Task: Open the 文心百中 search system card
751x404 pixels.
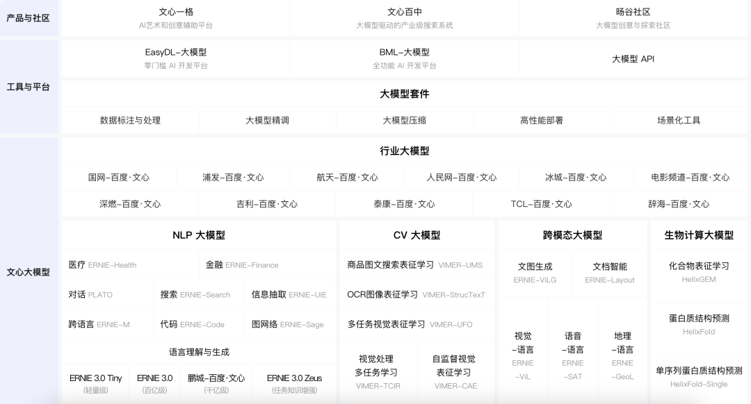Action: [404, 18]
